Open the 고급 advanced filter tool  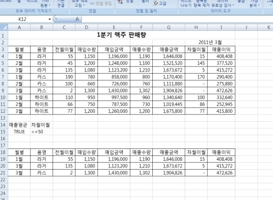160,4
